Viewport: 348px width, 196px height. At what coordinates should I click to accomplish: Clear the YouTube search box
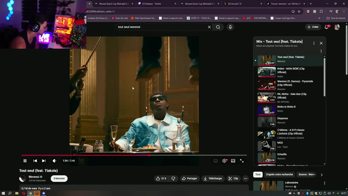(x=209, y=27)
